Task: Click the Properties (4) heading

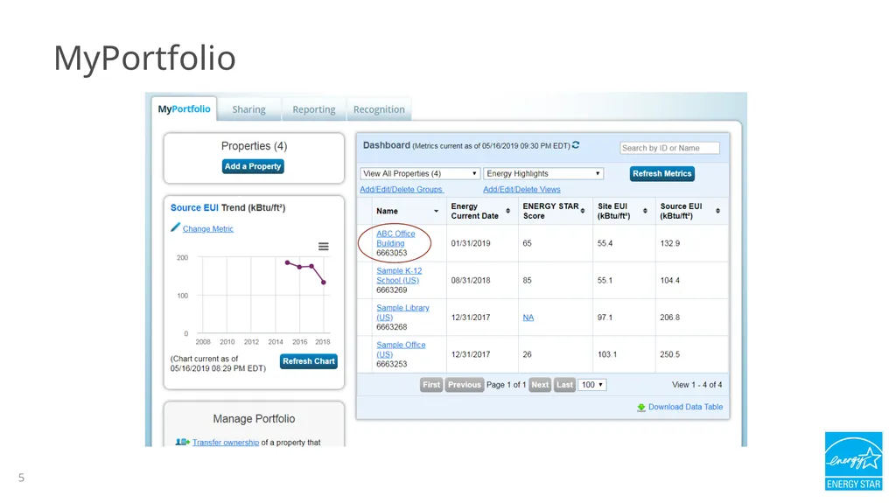Action: pyautogui.click(x=254, y=146)
